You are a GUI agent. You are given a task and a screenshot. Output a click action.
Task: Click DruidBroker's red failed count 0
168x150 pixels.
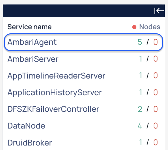156,143
